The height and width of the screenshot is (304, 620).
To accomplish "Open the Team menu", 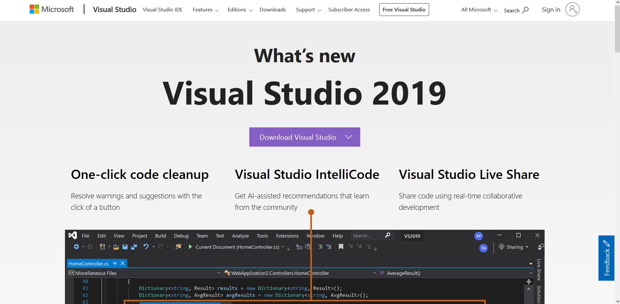I will (x=202, y=236).
